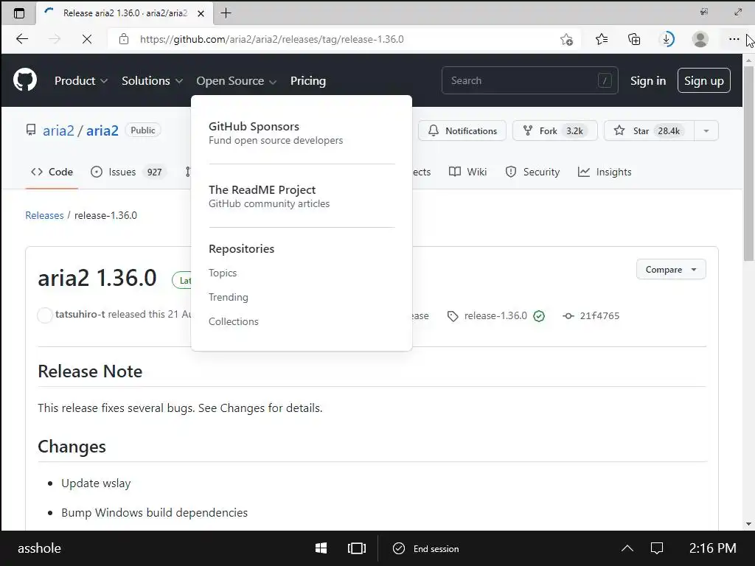Select Trending in the Repositories section

(229, 297)
